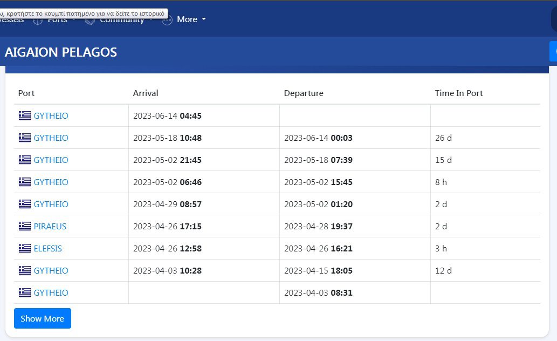The width and height of the screenshot is (557, 341).
Task: Click the Greek flag beside ELEFSIS
Action: point(24,248)
